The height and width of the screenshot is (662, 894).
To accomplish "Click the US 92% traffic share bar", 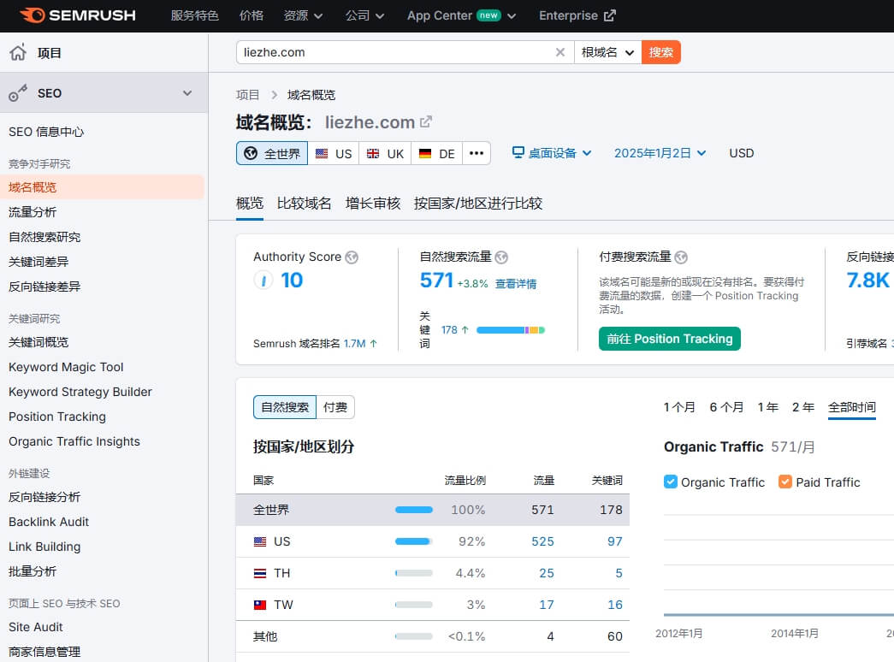I will point(414,541).
